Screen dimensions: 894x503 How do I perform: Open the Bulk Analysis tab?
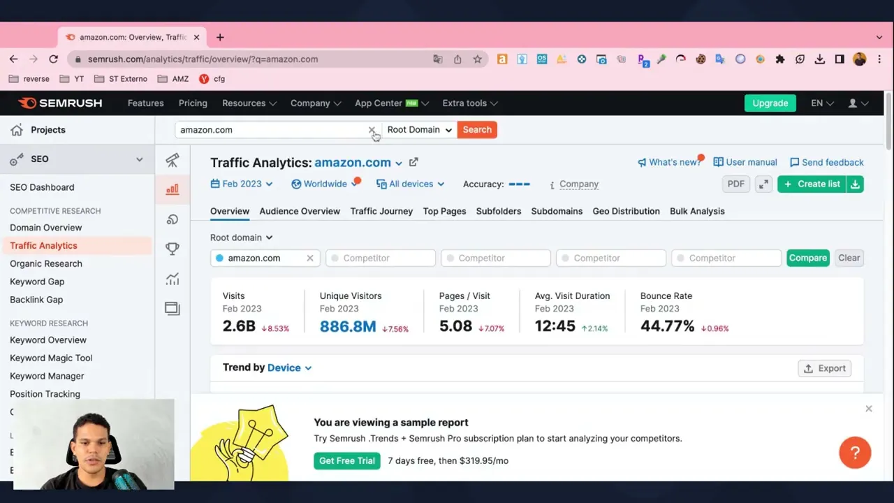click(x=697, y=211)
